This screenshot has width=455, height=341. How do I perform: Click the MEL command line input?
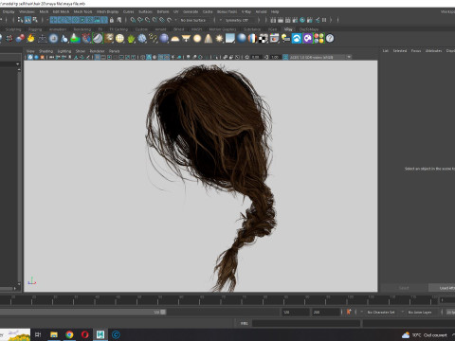point(306,323)
